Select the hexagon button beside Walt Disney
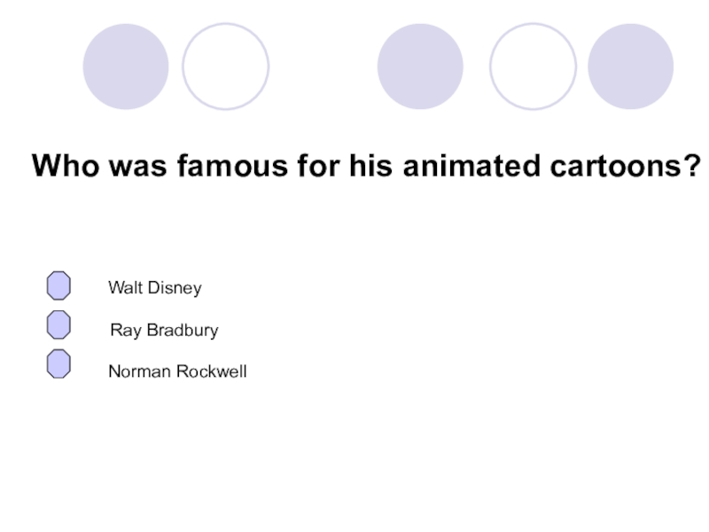709x532 pixels. pos(58,286)
